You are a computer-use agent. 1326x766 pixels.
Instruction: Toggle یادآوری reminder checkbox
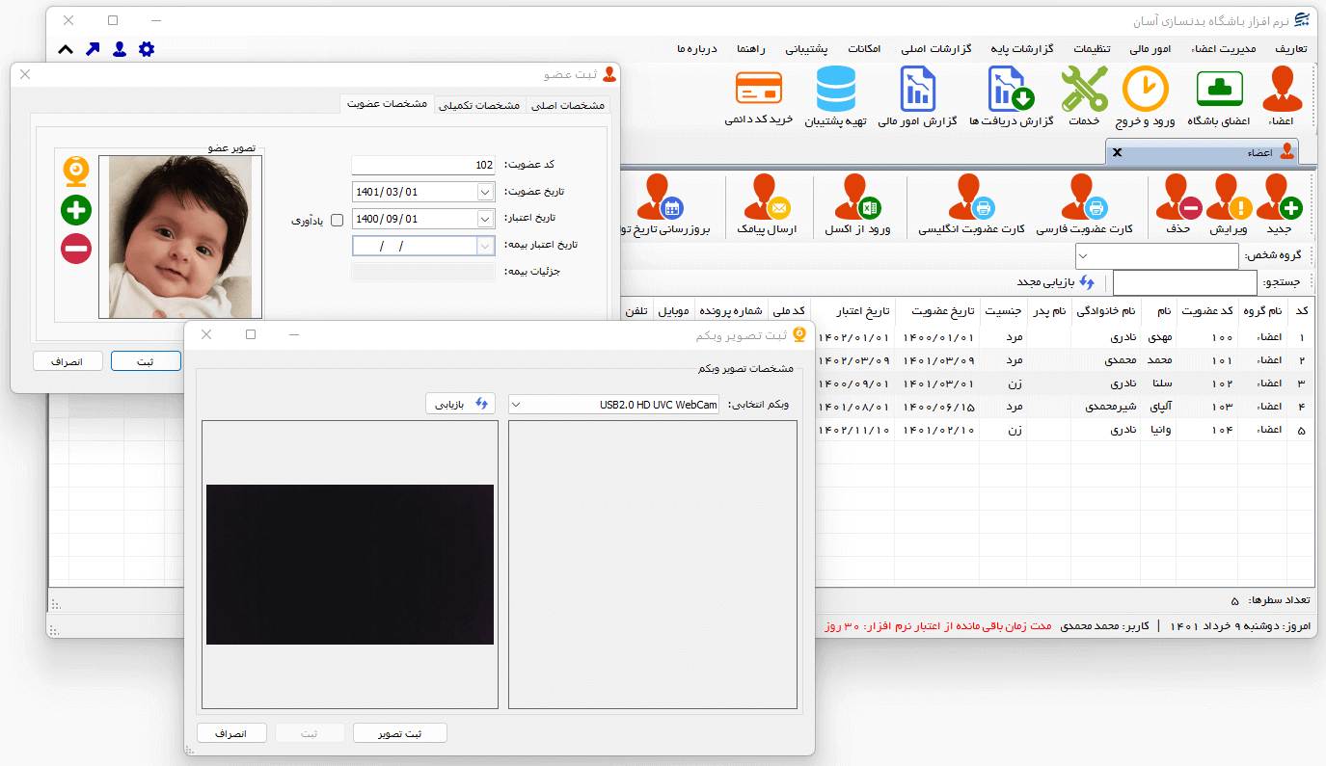[337, 221]
